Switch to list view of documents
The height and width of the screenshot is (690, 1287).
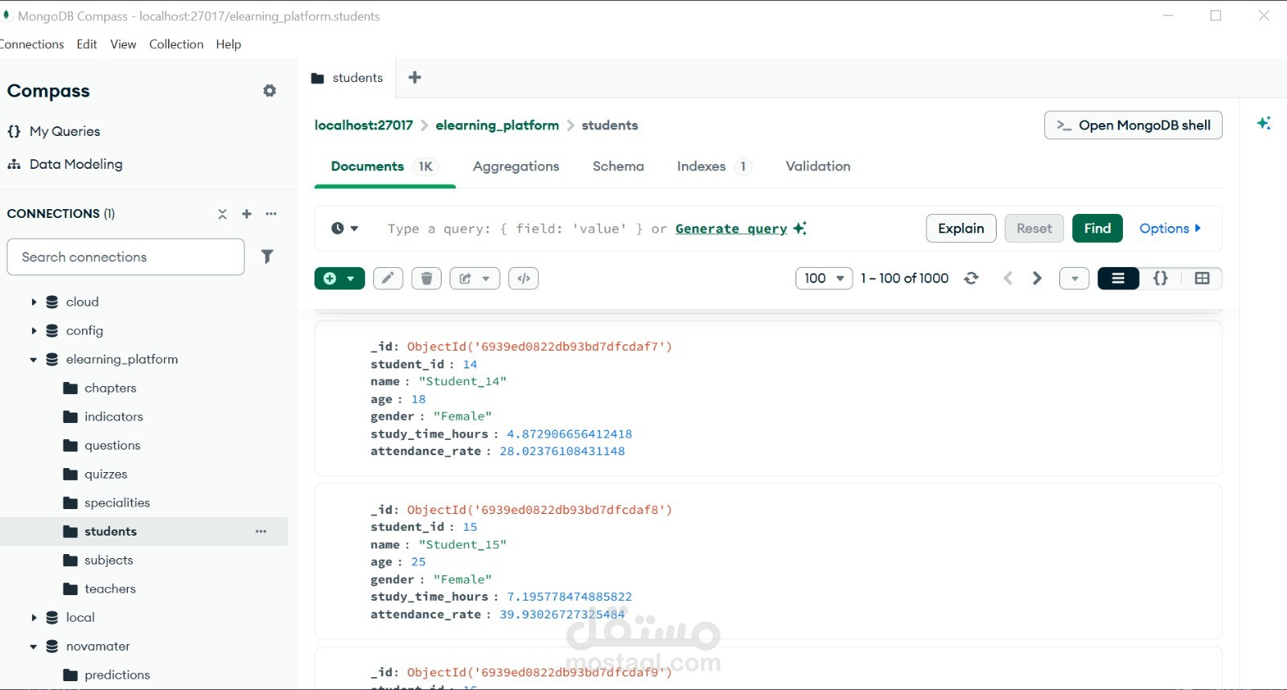[x=1118, y=278]
